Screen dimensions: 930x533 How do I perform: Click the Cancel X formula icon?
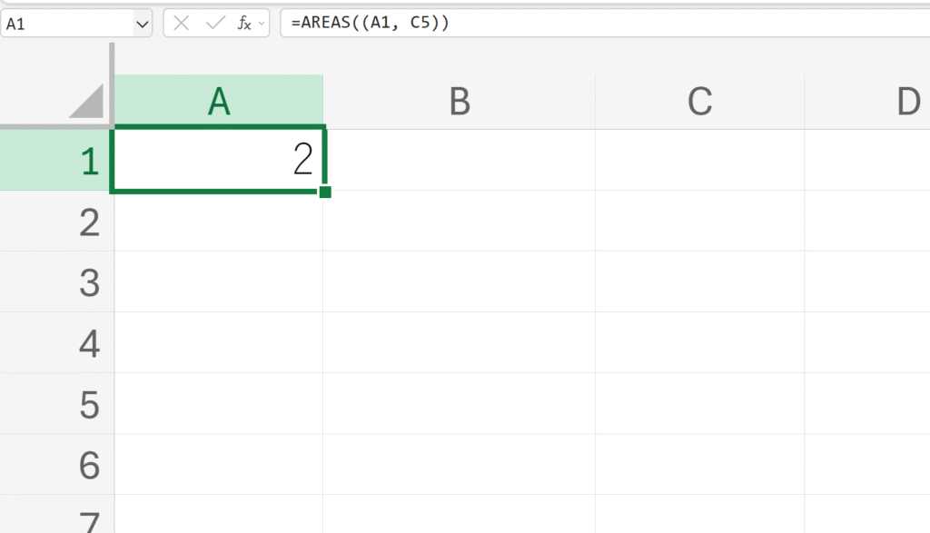(x=182, y=24)
